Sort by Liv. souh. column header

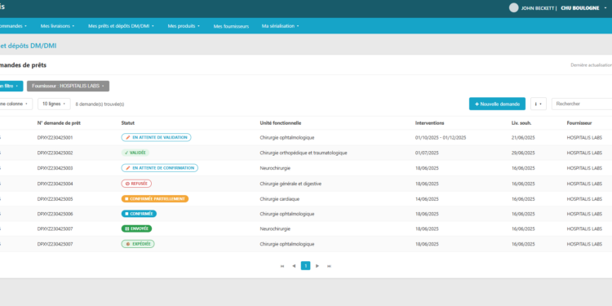pyautogui.click(x=521, y=123)
